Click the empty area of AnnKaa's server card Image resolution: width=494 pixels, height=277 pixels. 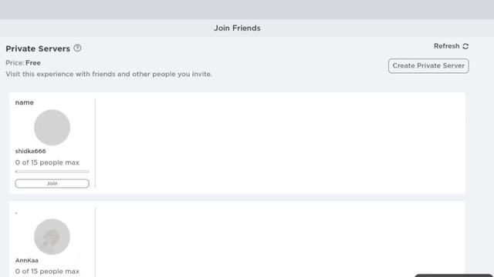(280, 239)
